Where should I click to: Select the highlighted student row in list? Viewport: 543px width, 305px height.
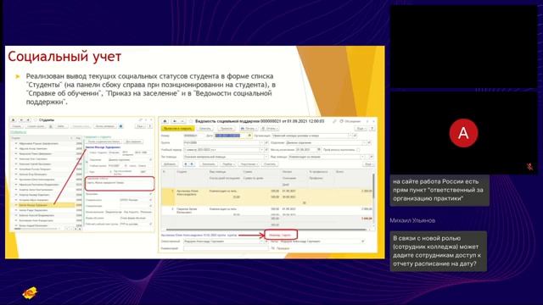[45, 205]
